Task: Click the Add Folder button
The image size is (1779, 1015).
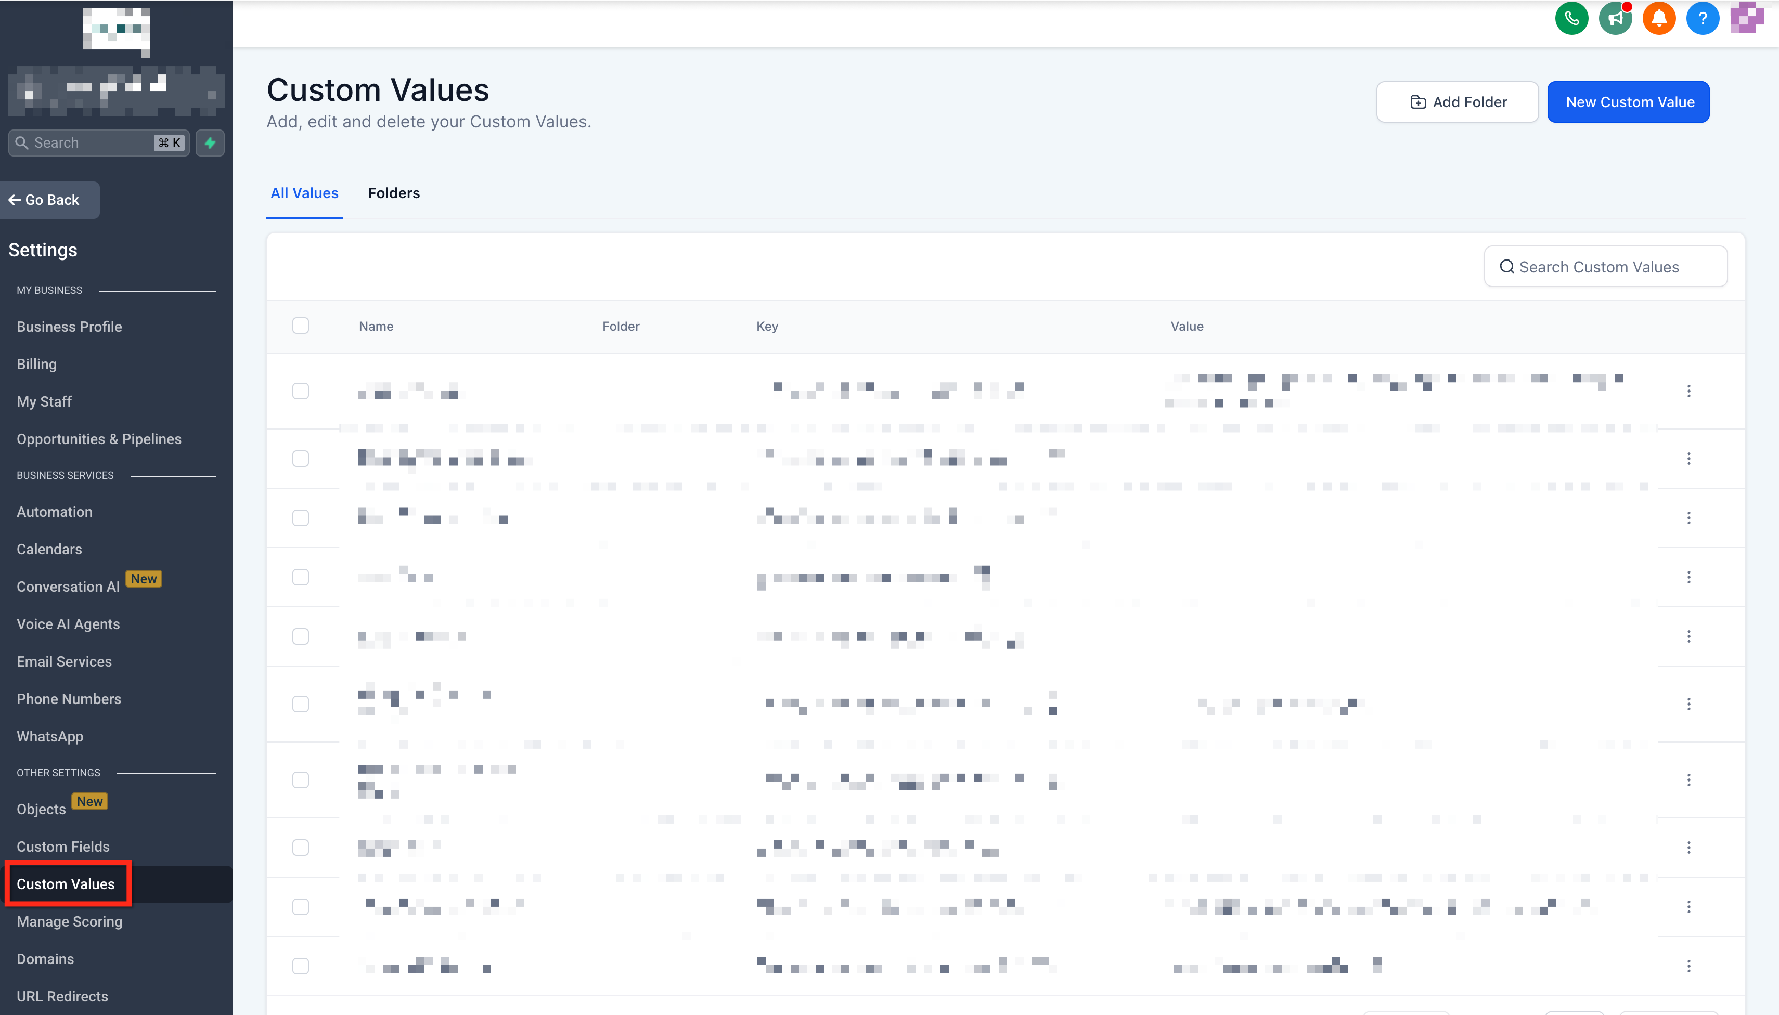Action: tap(1458, 102)
